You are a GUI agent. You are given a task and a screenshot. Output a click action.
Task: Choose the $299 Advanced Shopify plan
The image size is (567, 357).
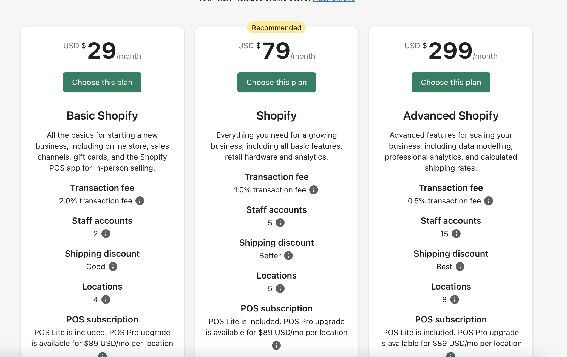pyautogui.click(x=451, y=82)
